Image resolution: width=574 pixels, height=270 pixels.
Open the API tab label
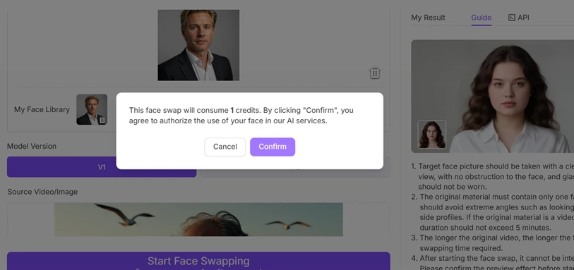click(x=523, y=18)
